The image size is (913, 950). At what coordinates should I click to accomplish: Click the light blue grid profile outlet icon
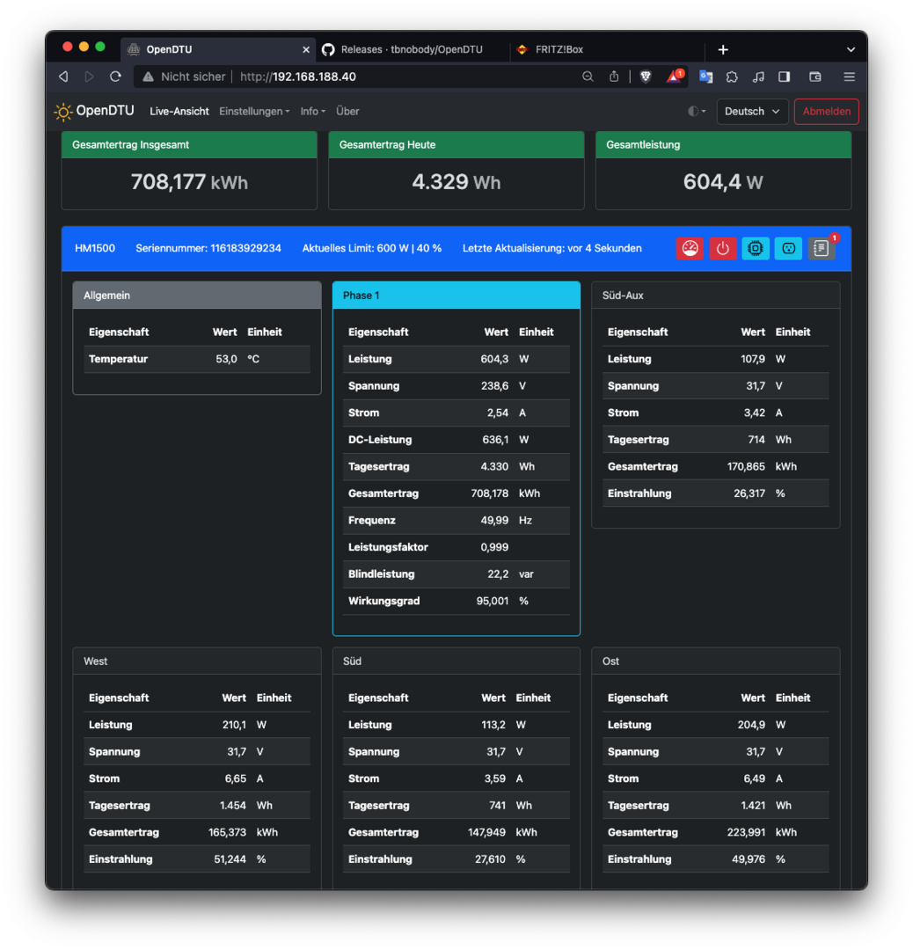(787, 248)
